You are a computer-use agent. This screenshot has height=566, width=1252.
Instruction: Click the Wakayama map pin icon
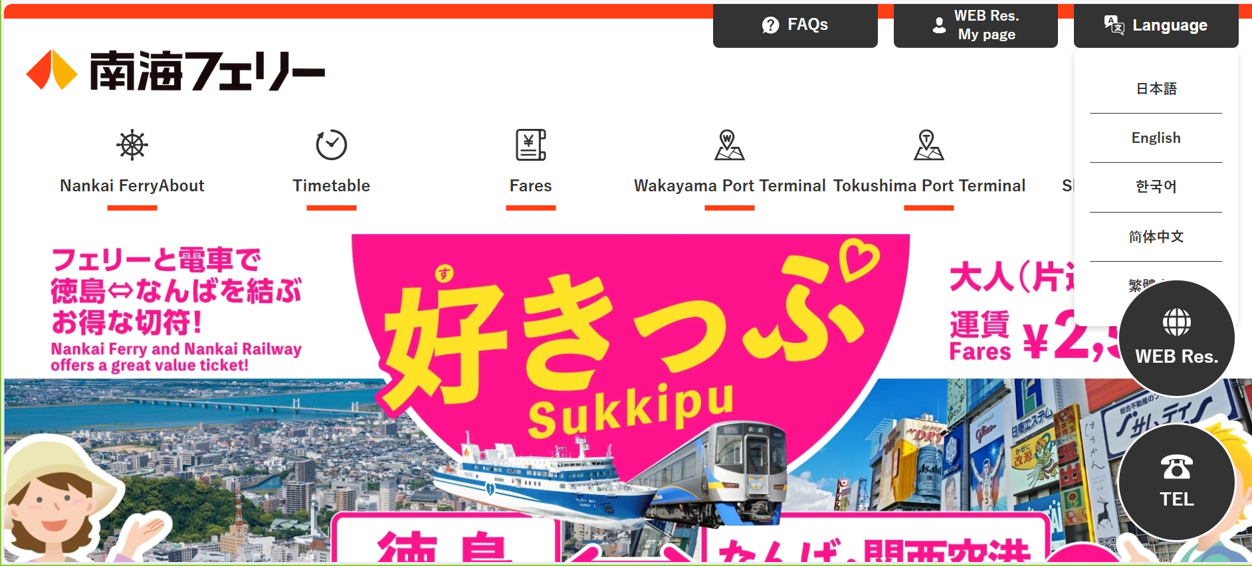coord(729,145)
